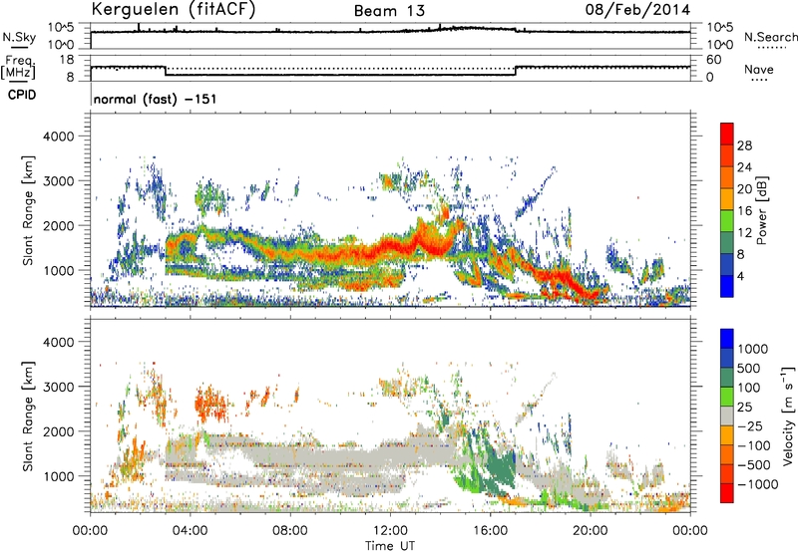Click the "Kerguelen (fitACF)" plot title

click(x=174, y=10)
